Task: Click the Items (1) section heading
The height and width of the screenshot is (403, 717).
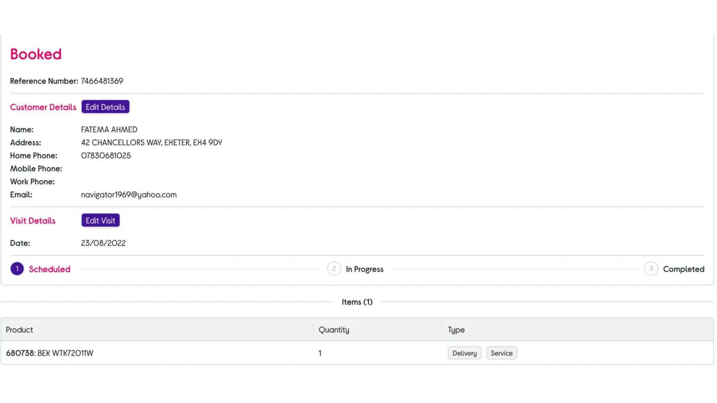Action: 357,302
